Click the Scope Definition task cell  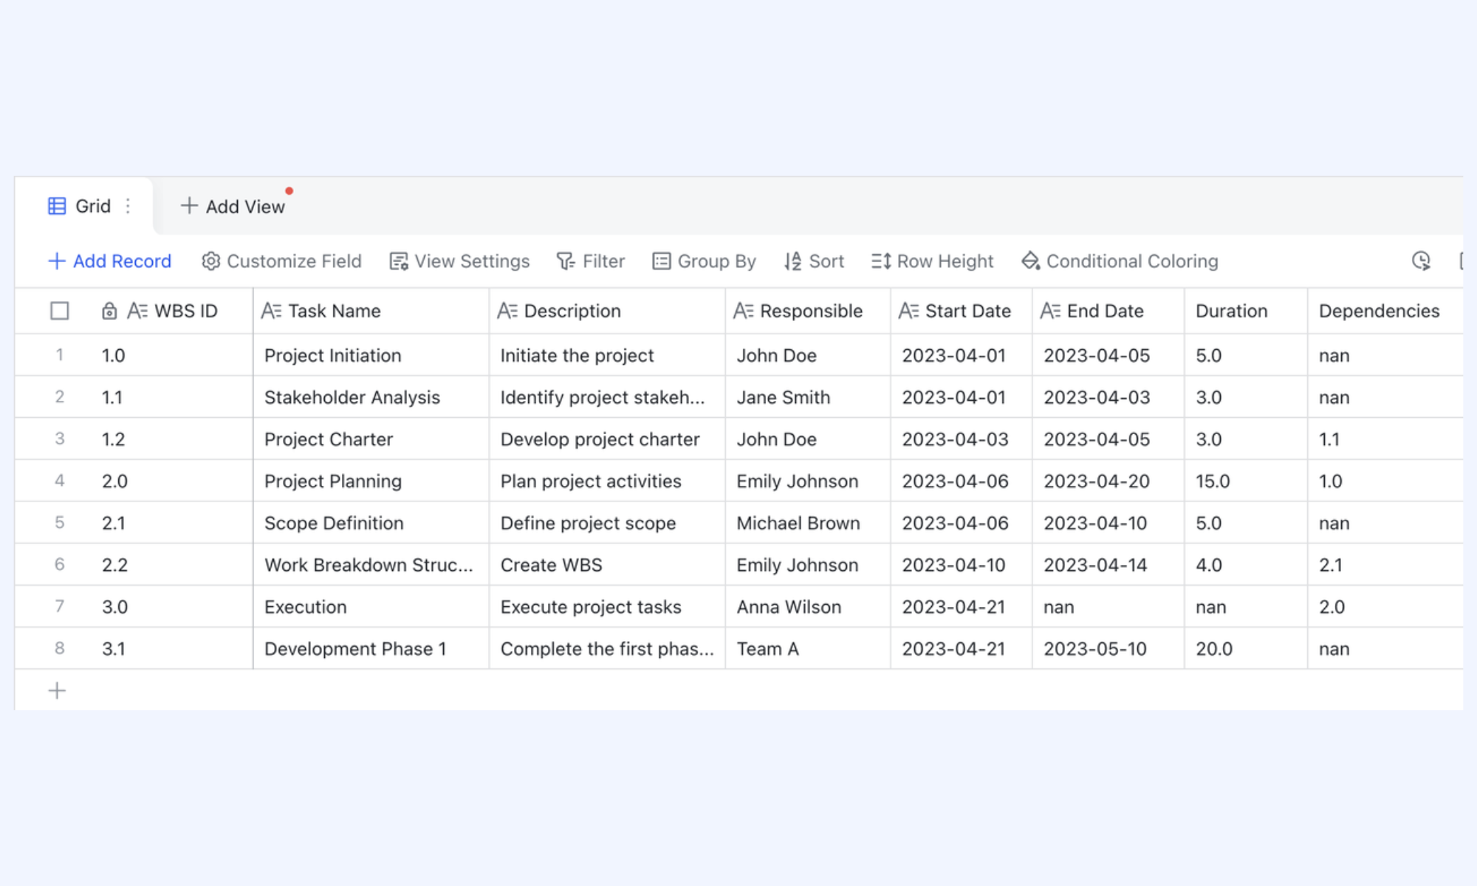tap(371, 523)
